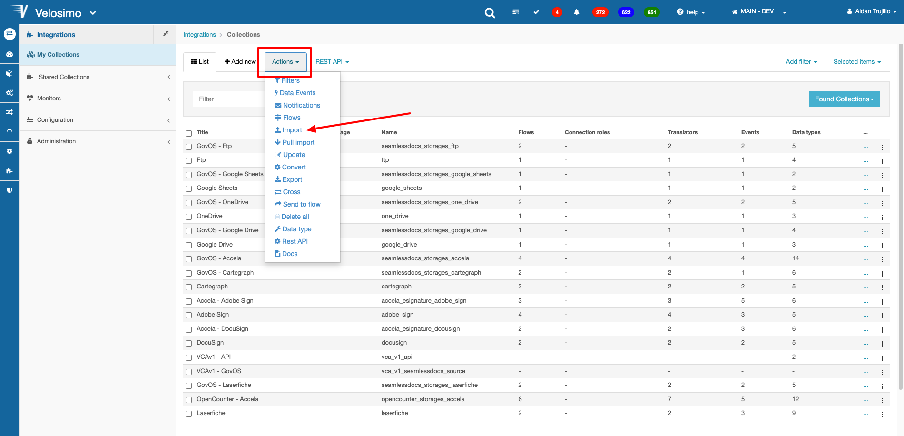Screen dimensions: 904x436
Task: Choose Send to flow from Actions menu
Action: [x=297, y=204]
